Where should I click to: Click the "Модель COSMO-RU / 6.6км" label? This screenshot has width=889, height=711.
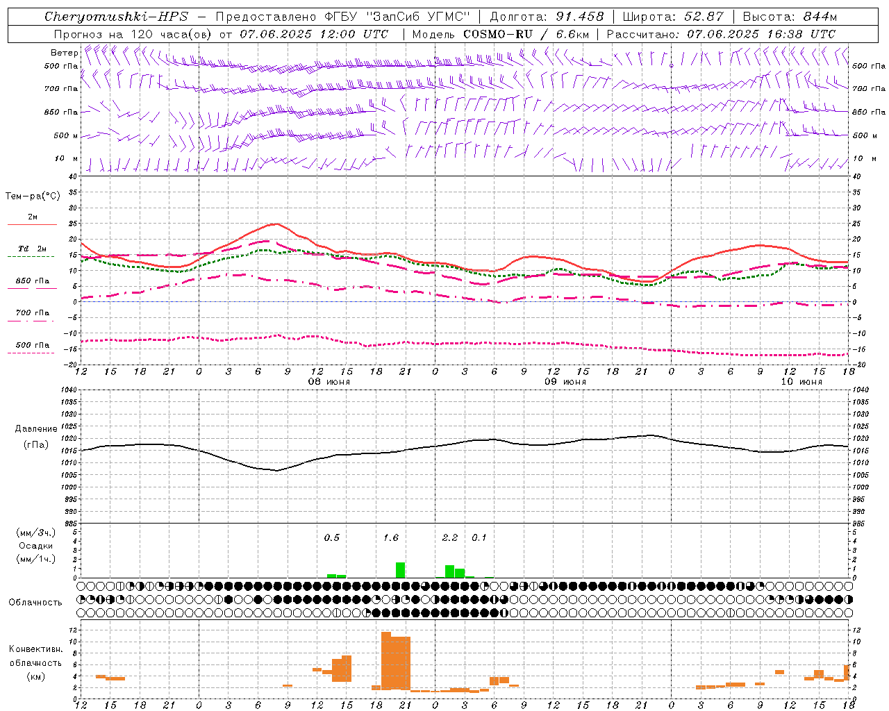click(501, 34)
